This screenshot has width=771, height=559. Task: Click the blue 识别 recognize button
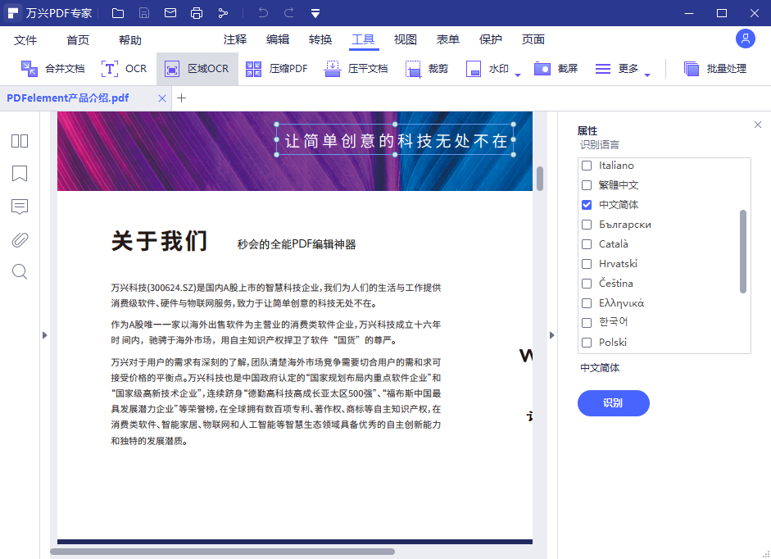613,403
